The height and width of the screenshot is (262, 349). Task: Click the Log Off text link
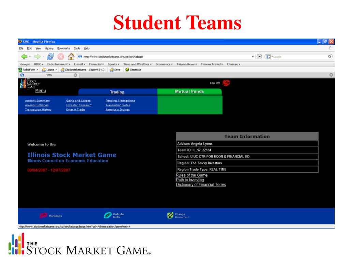point(215,83)
